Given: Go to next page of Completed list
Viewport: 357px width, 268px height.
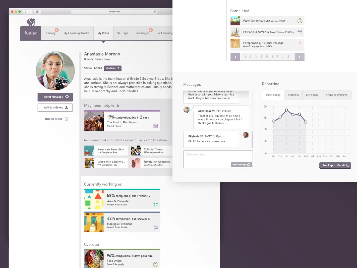Looking at the screenshot, I should coord(300,57).
